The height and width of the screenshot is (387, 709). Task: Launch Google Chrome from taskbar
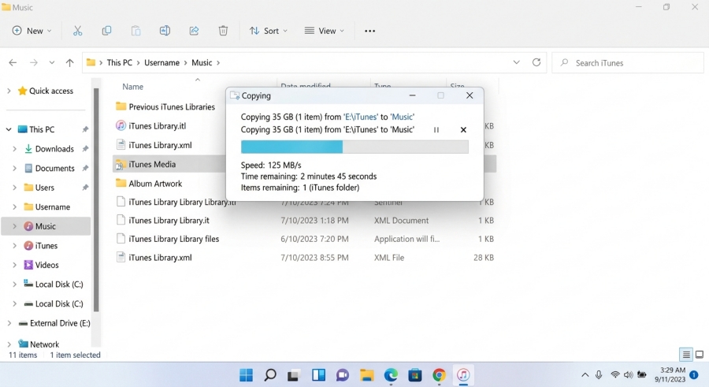pyautogui.click(x=439, y=374)
